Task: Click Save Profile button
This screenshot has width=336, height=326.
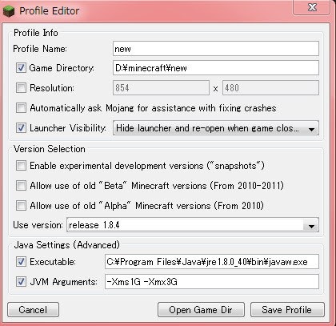Action: click(287, 310)
